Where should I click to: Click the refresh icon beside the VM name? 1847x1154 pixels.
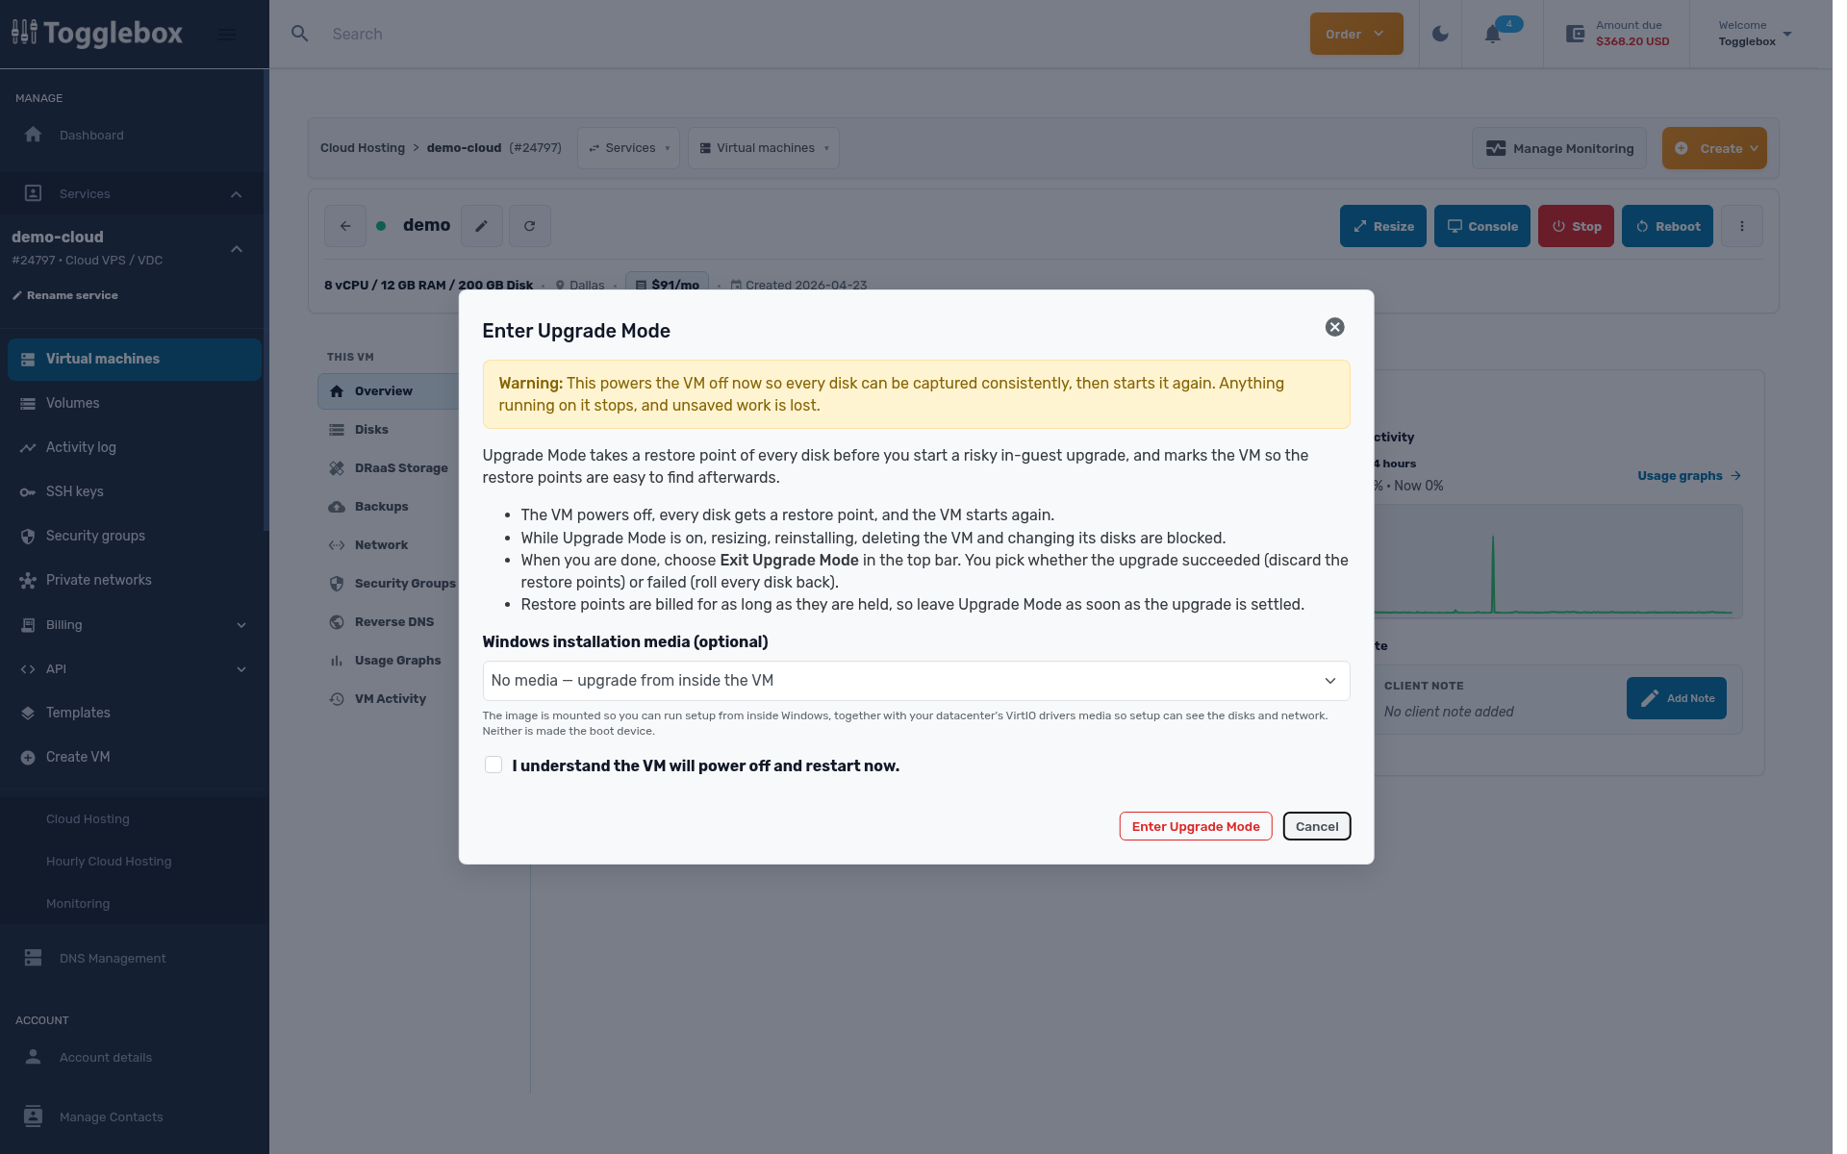(x=529, y=226)
